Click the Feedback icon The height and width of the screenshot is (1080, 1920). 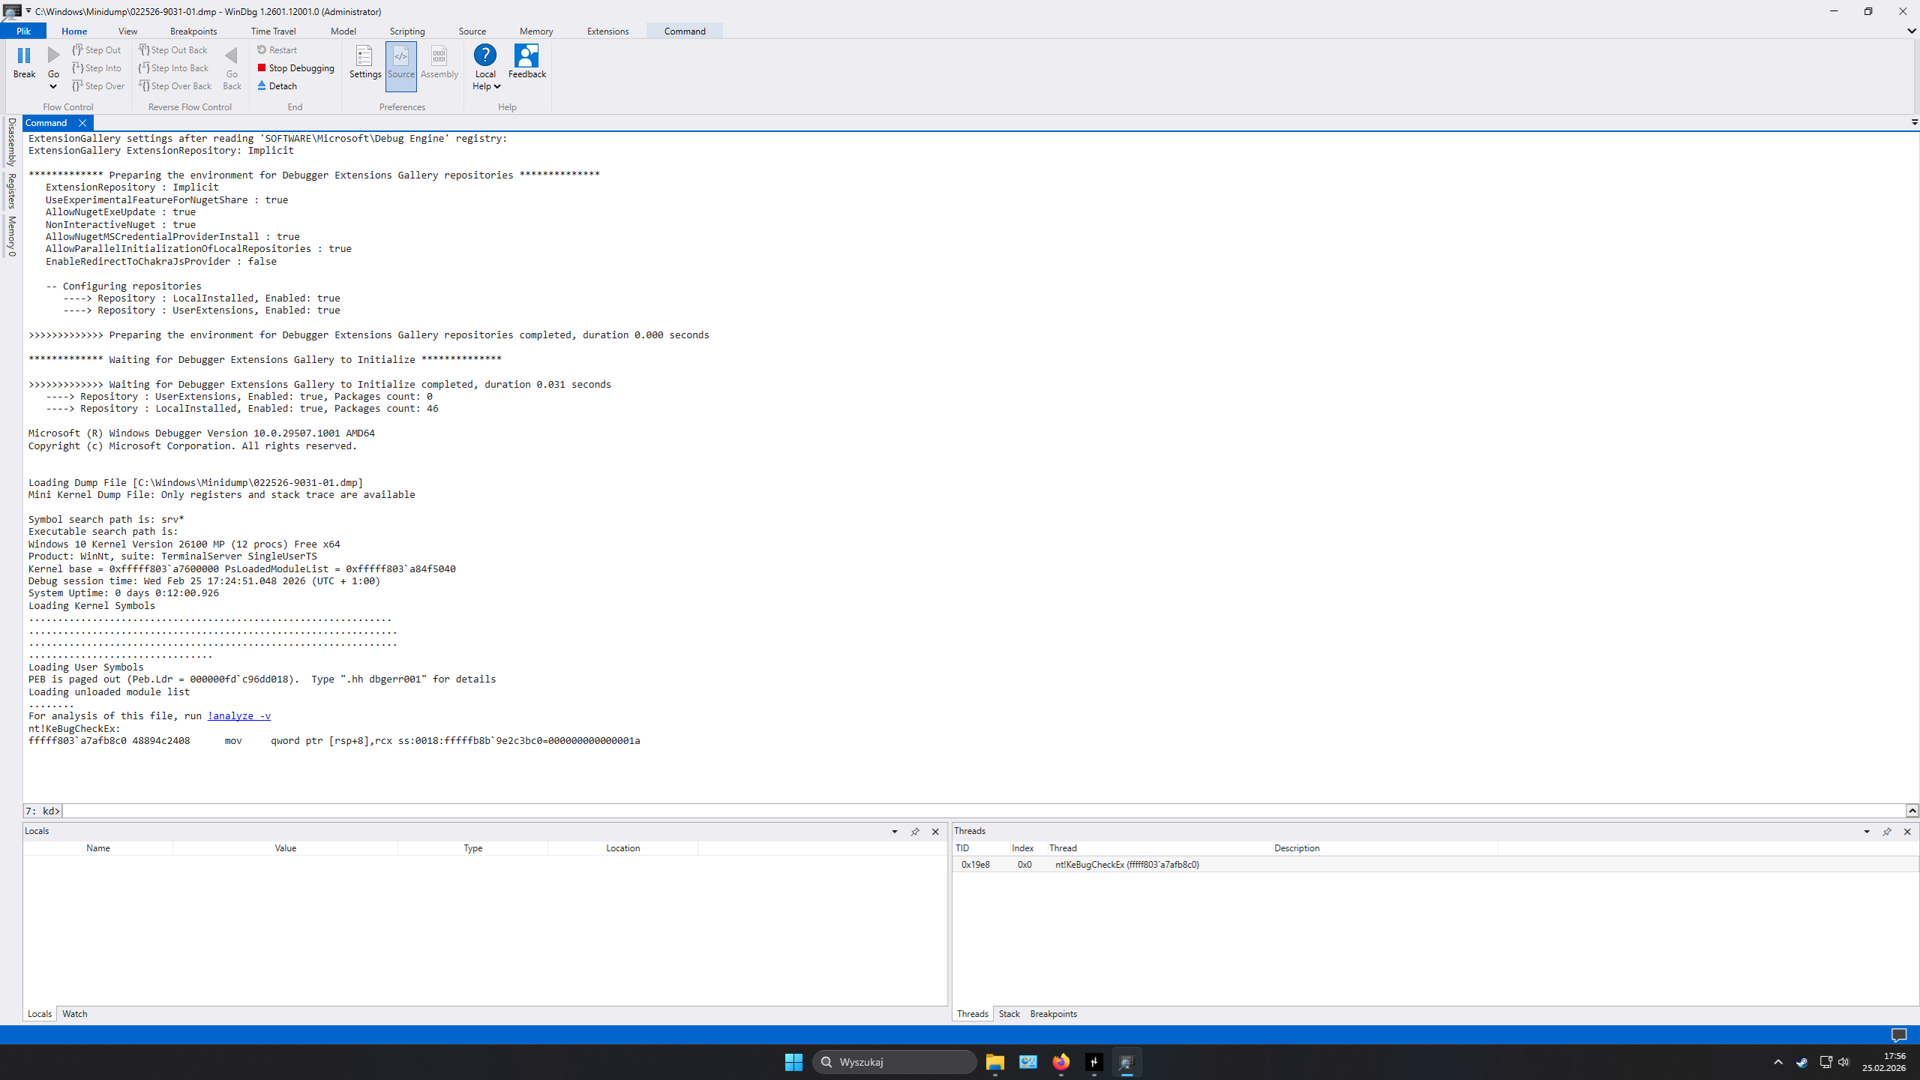point(526,55)
